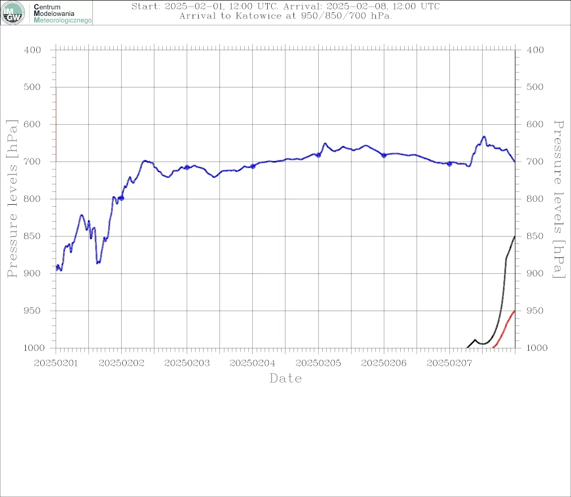This screenshot has height=497, width=571.
Task: Click the blue trajectory marker at 20250203
Action: coord(187,167)
